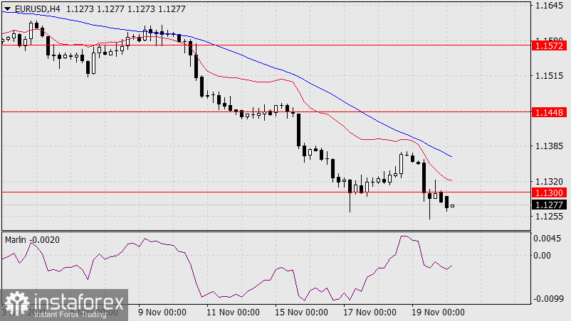Screen dimensions: 571x321
Task: Select the 19 Nov 00:00 time label
Action: click(438, 312)
